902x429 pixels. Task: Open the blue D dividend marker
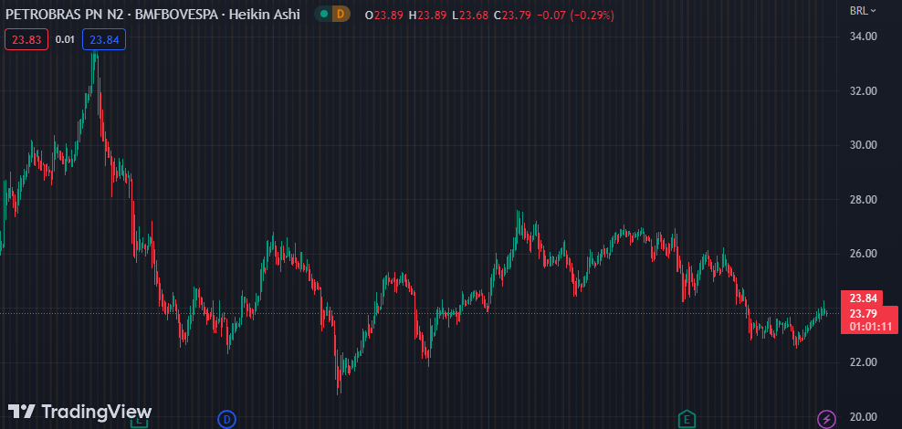[x=226, y=420]
